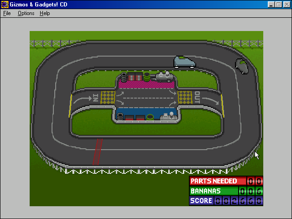Screen dimensions: 292x219
Task: Click the red battery boxes in pink pit
Action: [135, 77]
